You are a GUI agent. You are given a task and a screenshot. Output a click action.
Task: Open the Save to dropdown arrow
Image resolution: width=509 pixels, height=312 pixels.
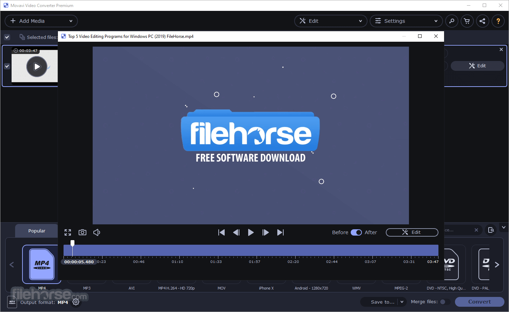[x=402, y=302]
